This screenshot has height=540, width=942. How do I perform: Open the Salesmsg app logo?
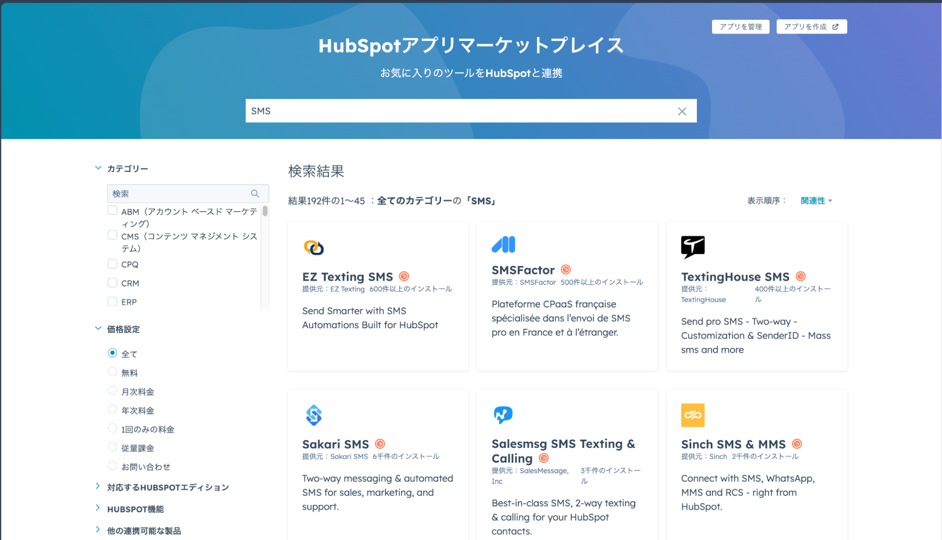503,415
